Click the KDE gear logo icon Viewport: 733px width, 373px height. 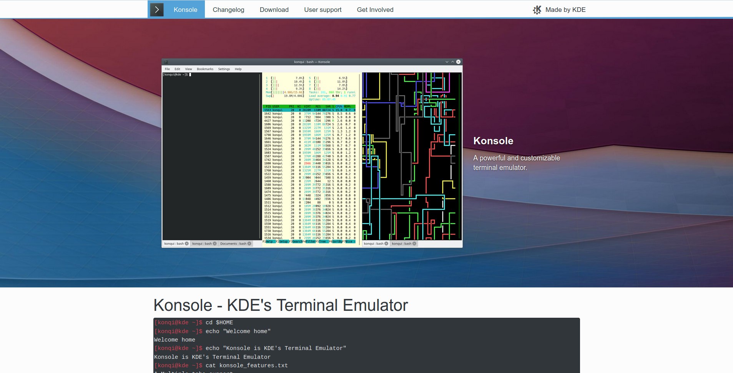[537, 10]
